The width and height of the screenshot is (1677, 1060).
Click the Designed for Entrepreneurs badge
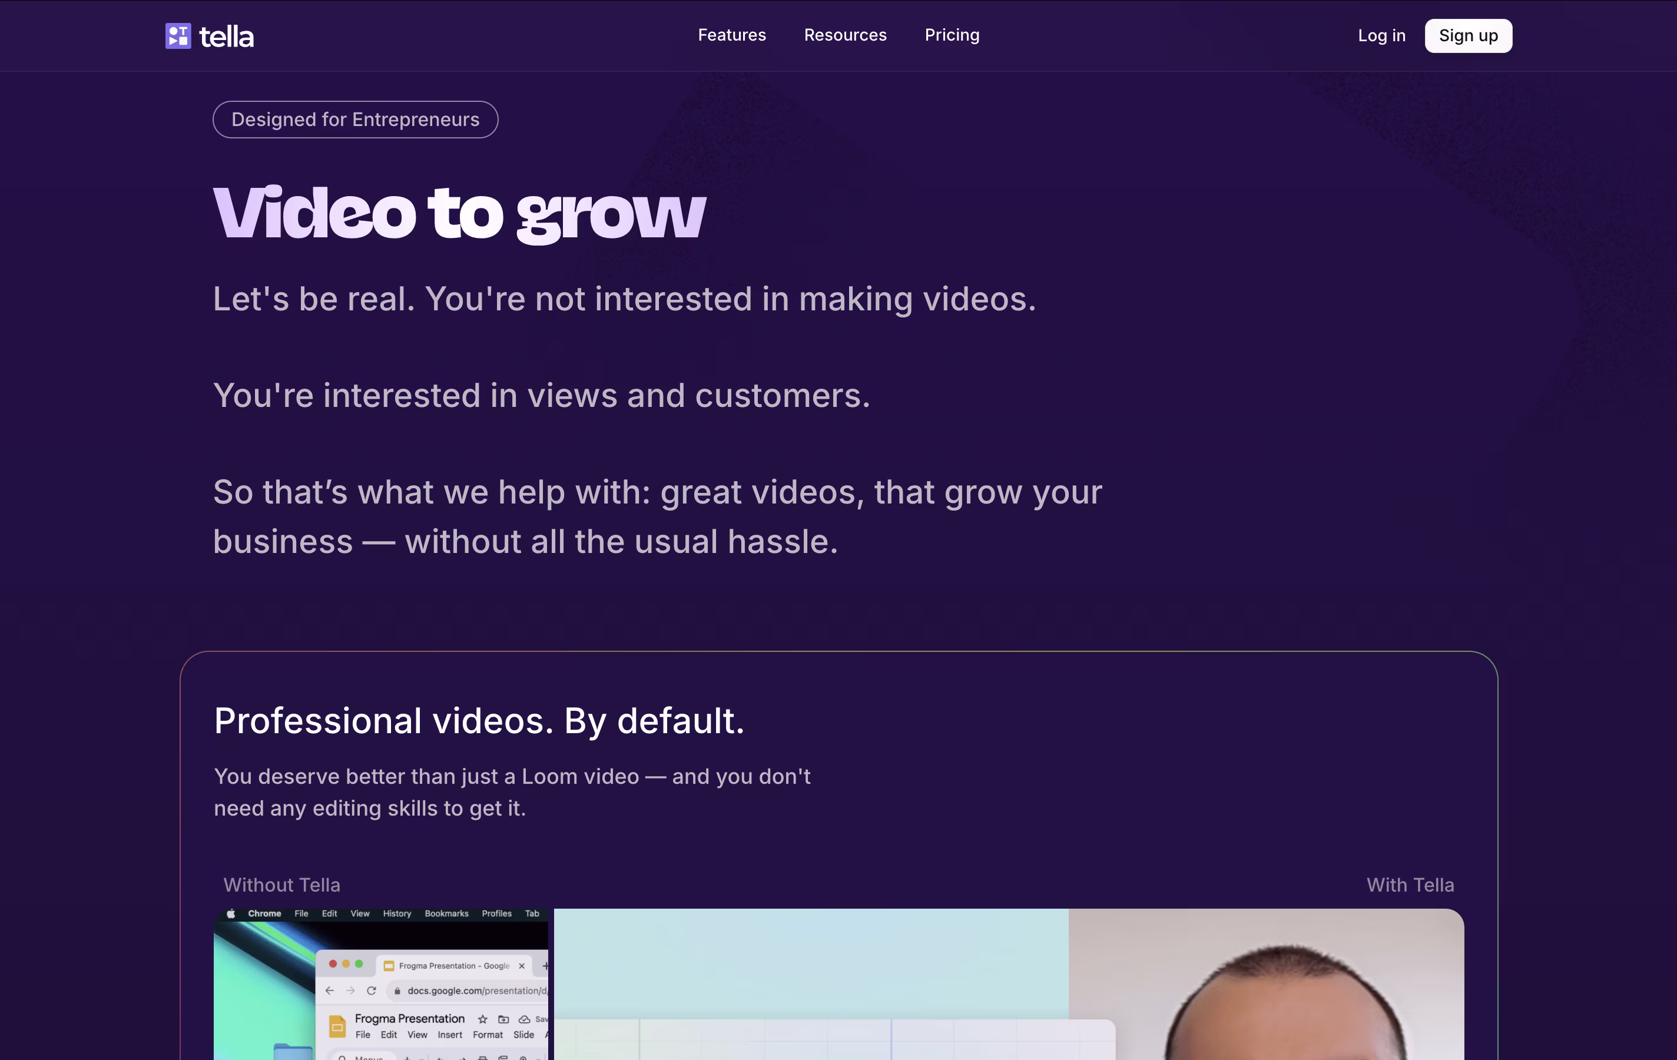point(355,119)
